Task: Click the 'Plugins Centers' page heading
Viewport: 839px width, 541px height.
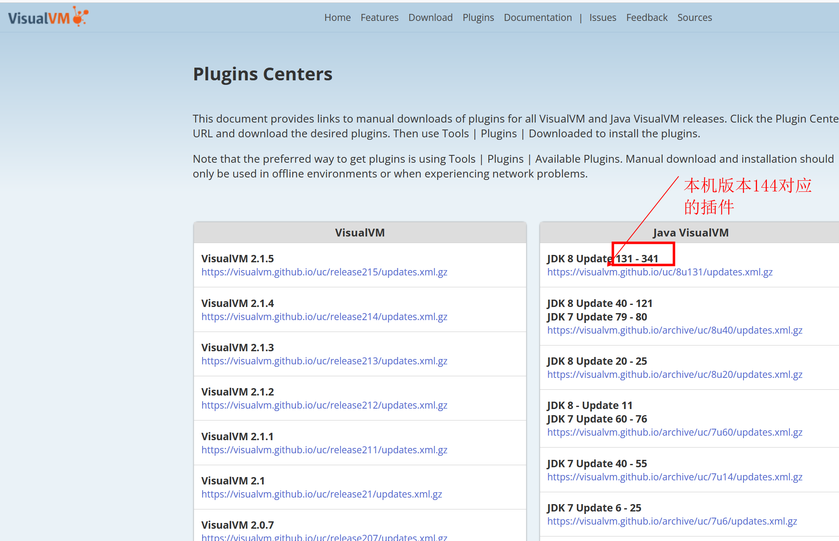Action: [x=262, y=74]
